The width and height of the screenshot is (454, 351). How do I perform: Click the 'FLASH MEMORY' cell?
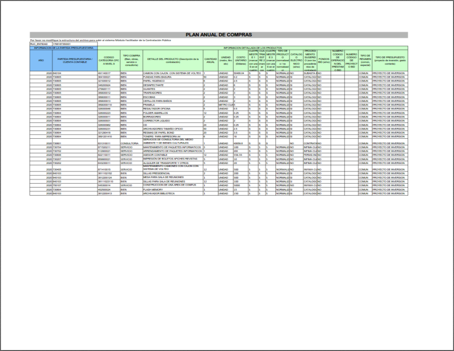[x=173, y=190]
